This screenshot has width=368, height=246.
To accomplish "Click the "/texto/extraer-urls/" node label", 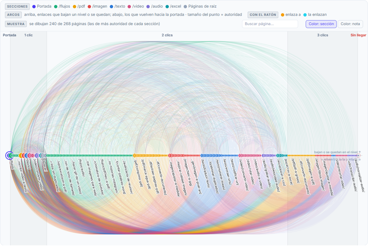I will click(227, 172).
